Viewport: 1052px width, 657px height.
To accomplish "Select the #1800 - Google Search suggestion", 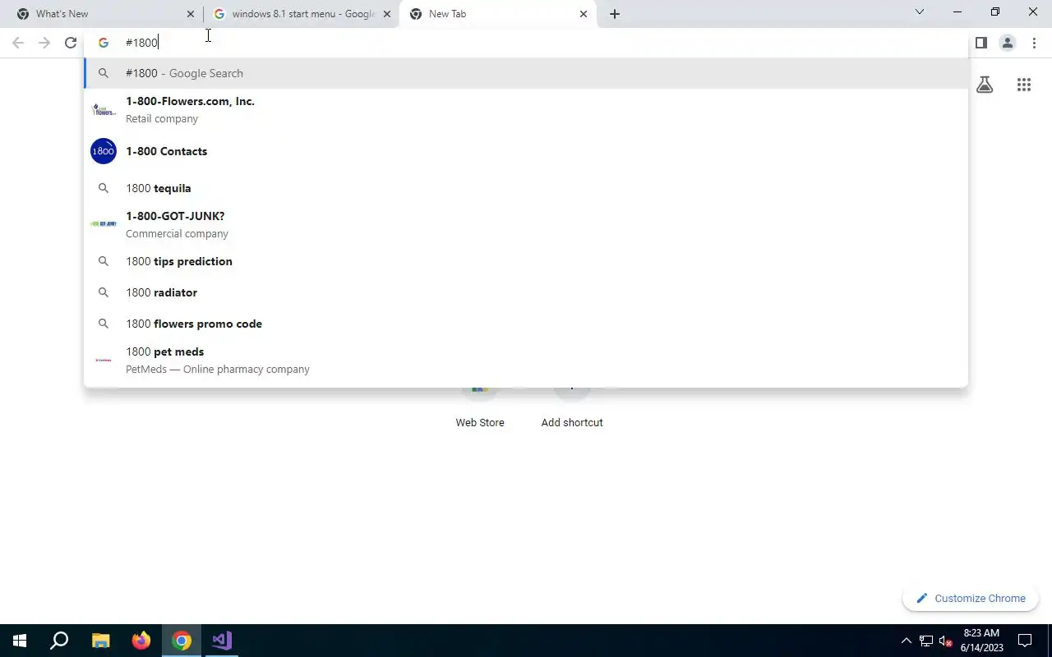I will tap(526, 73).
